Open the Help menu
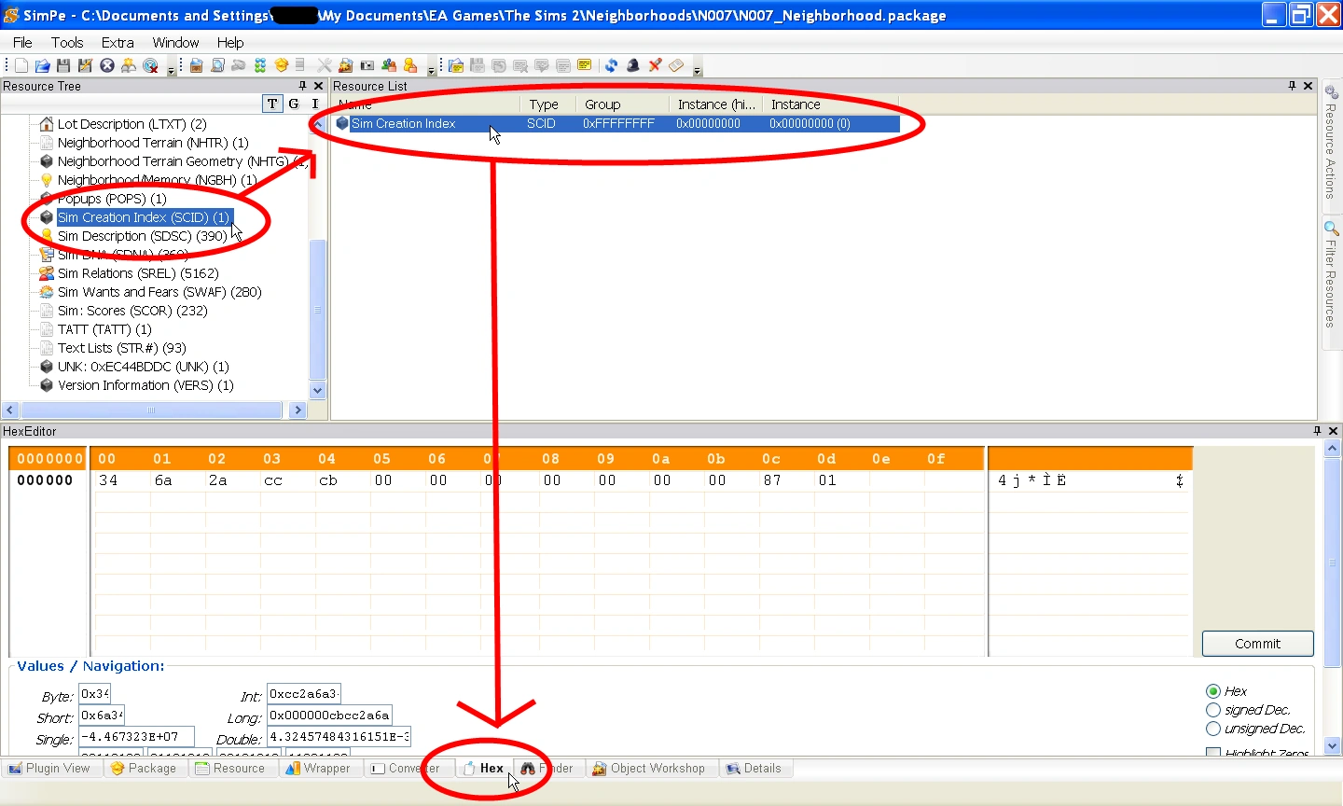 tap(230, 42)
